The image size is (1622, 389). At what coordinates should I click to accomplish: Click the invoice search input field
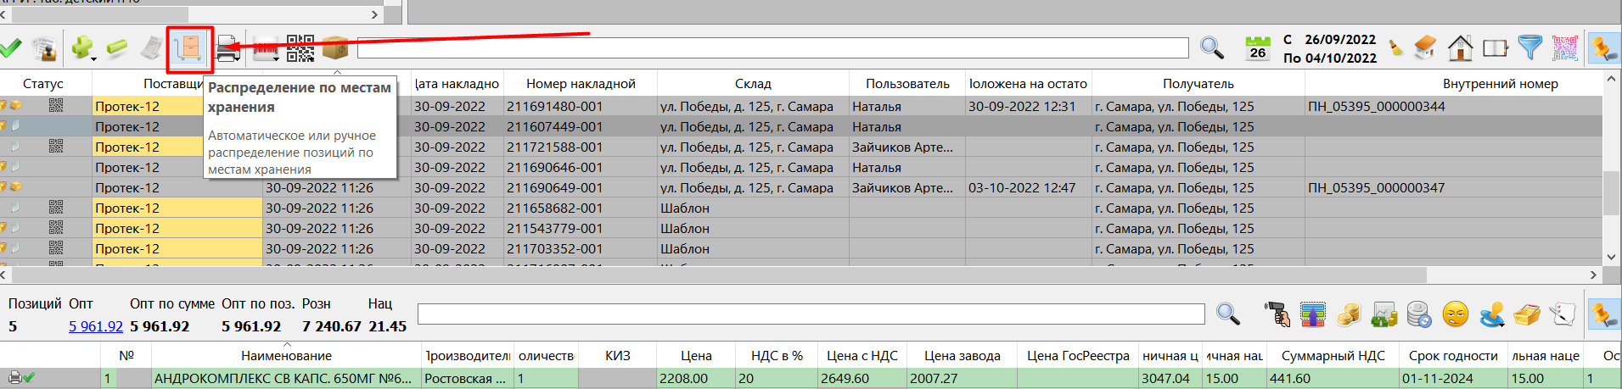pos(772,48)
